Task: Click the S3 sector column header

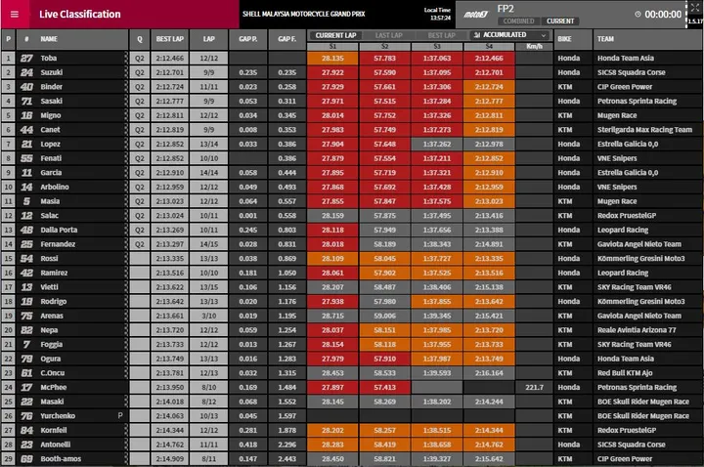Action: point(437,46)
